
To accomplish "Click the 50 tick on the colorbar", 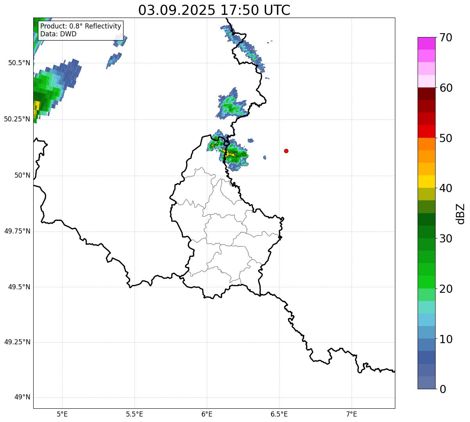I will click(446, 138).
